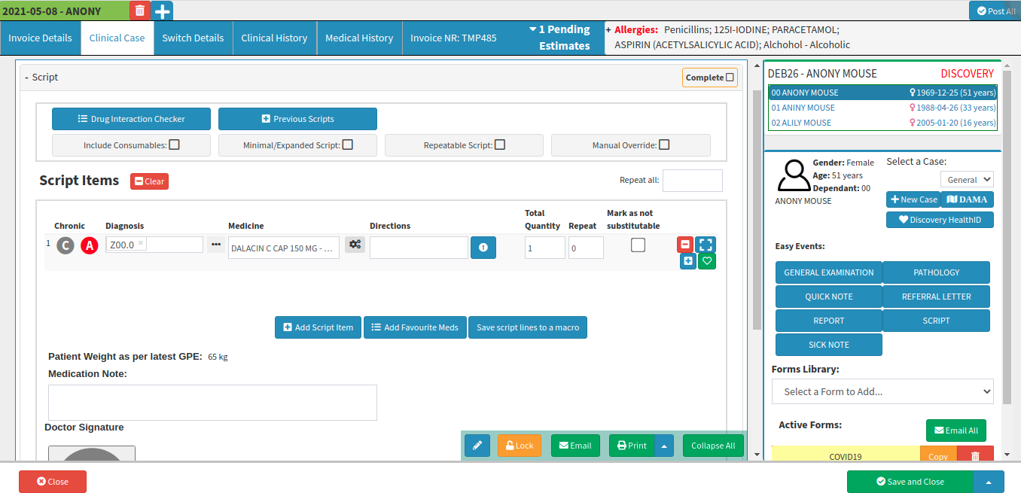
Task: Add the medicine to favourites with the green heart icon
Action: pyautogui.click(x=706, y=261)
